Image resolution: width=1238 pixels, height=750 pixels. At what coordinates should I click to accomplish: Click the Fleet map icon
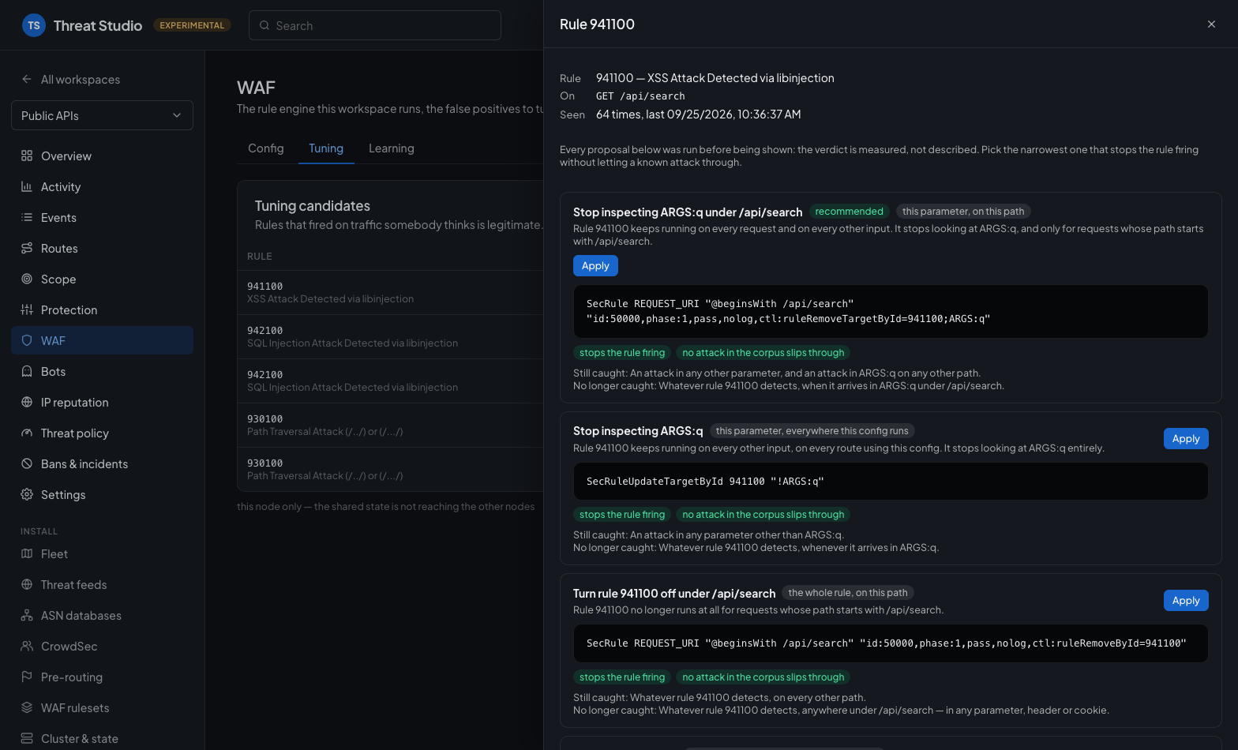[x=27, y=554]
